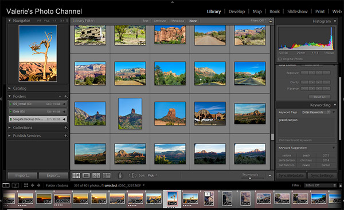The height and width of the screenshot is (210, 344).
Task: Collapse the Keyword Suggestions section
Action: 334,148
